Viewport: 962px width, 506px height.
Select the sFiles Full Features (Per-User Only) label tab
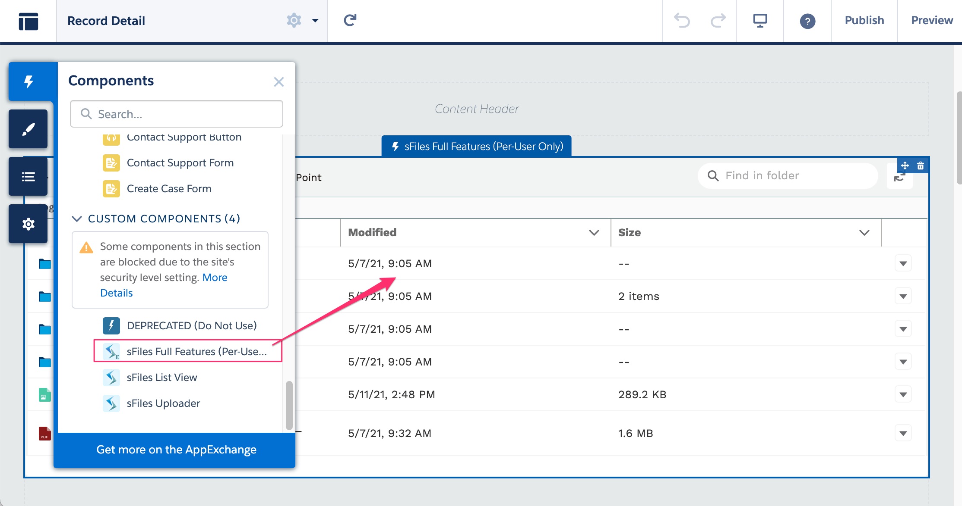click(x=476, y=146)
